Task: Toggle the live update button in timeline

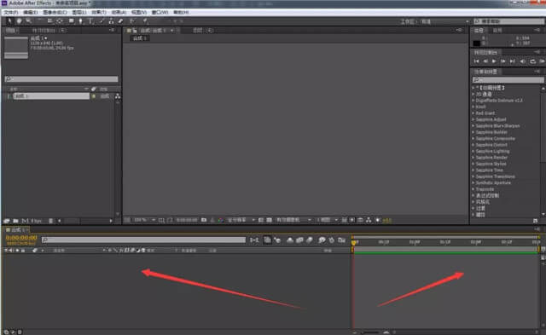Action: [x=267, y=240]
